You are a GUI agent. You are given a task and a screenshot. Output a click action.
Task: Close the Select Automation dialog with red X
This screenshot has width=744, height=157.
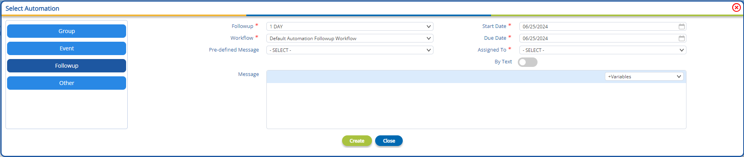[736, 7]
